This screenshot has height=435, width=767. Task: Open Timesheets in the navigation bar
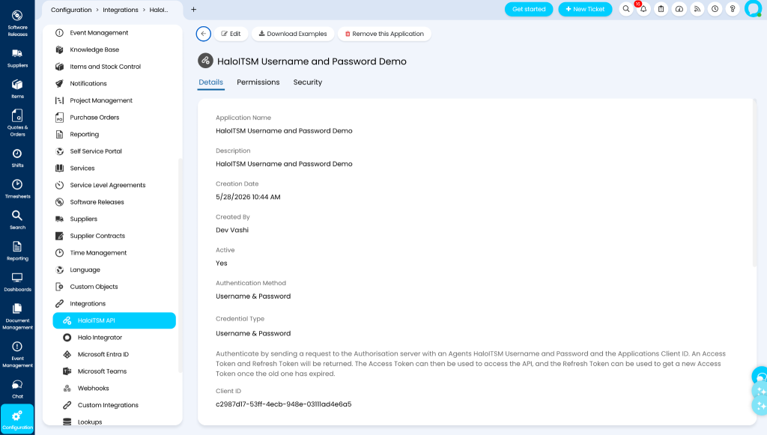point(17,189)
